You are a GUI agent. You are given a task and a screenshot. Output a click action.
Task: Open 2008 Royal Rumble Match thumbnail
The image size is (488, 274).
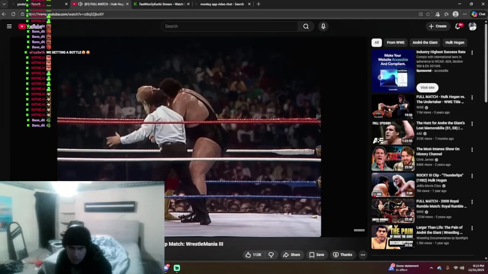point(393,211)
